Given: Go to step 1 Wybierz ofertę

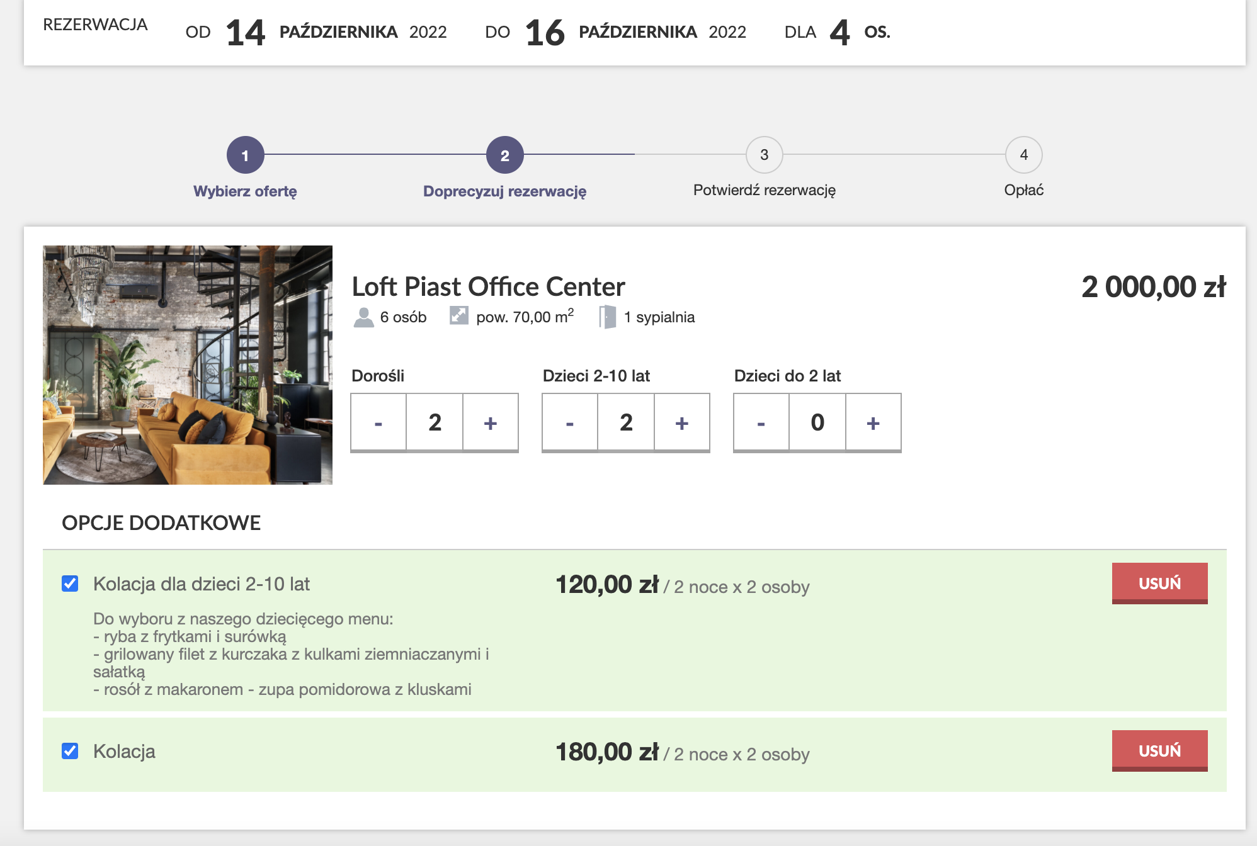Looking at the screenshot, I should pos(245,155).
